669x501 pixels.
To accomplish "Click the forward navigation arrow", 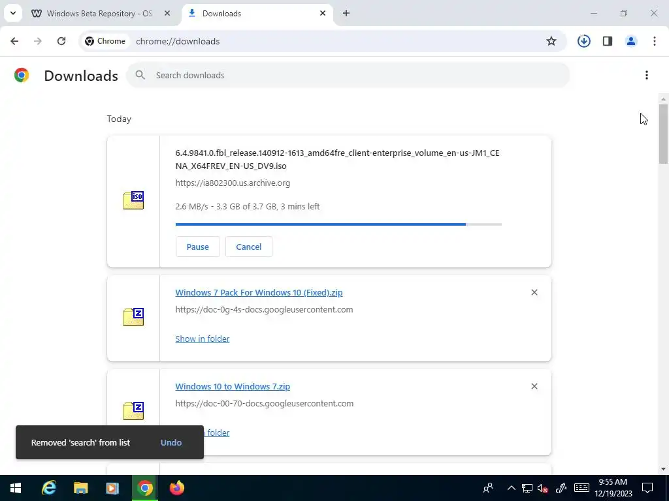I will [x=38, y=41].
